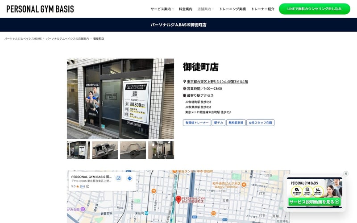Image resolution: width=357 pixels, height=223 pixels.
Task: Click the パーソナルジムBASIS御徒町店 banner title
Action: [x=178, y=25]
